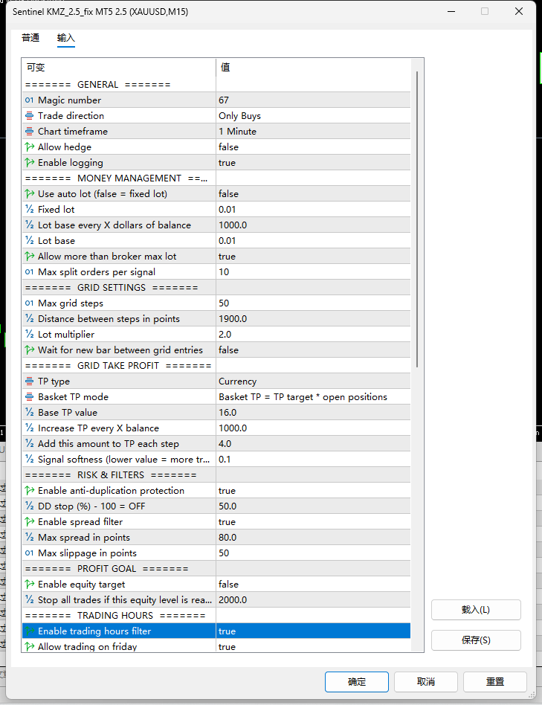Click the integer icon beside Max slippage in points
This screenshot has height=705, width=542.
pyautogui.click(x=29, y=553)
